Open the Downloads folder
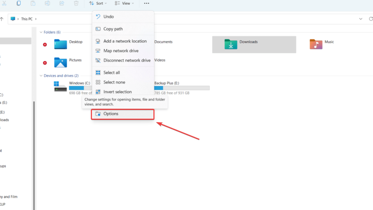This screenshot has height=210, width=373. coord(249,42)
